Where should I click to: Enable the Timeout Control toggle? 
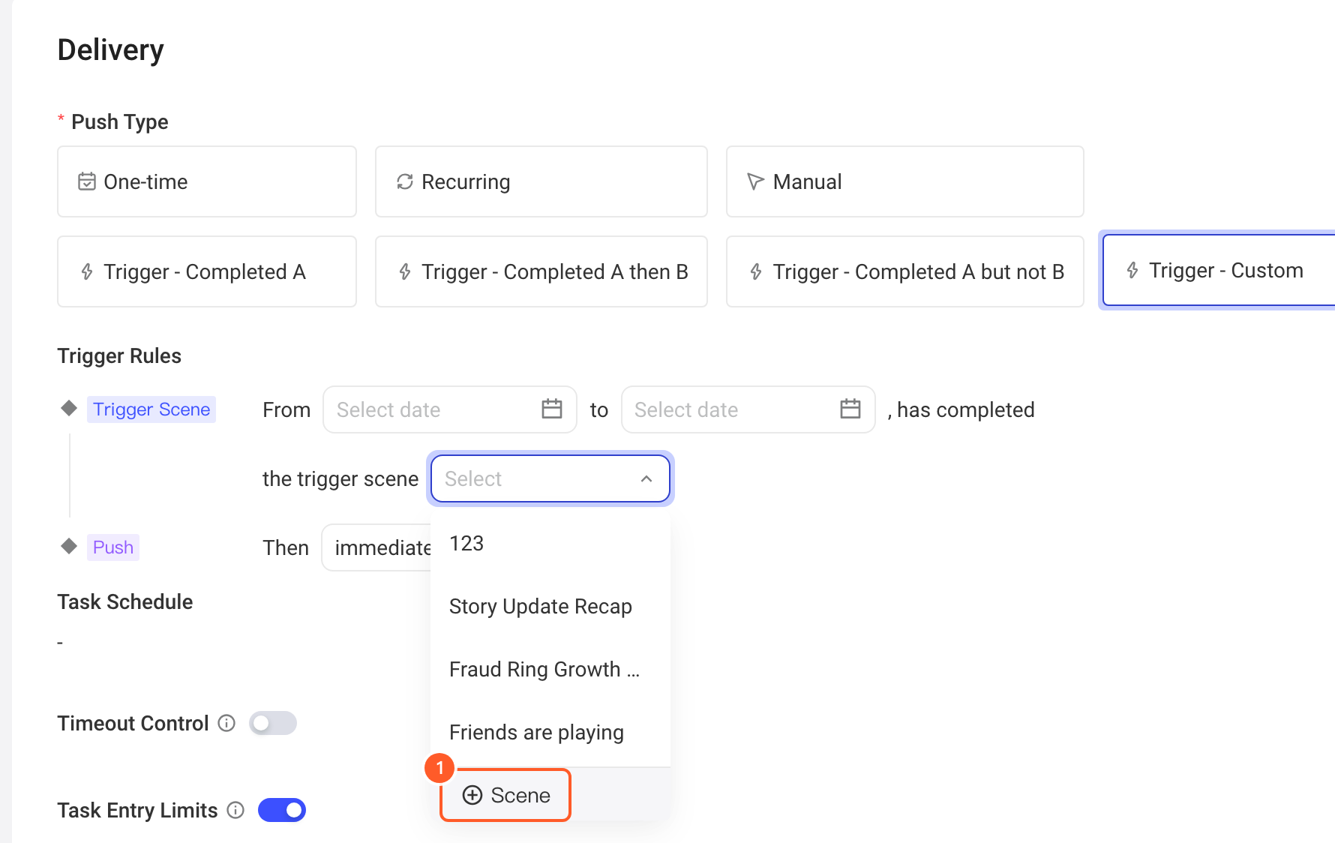[x=273, y=723]
